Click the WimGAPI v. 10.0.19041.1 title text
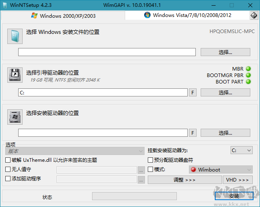The image size is (260, 207). (132, 5)
